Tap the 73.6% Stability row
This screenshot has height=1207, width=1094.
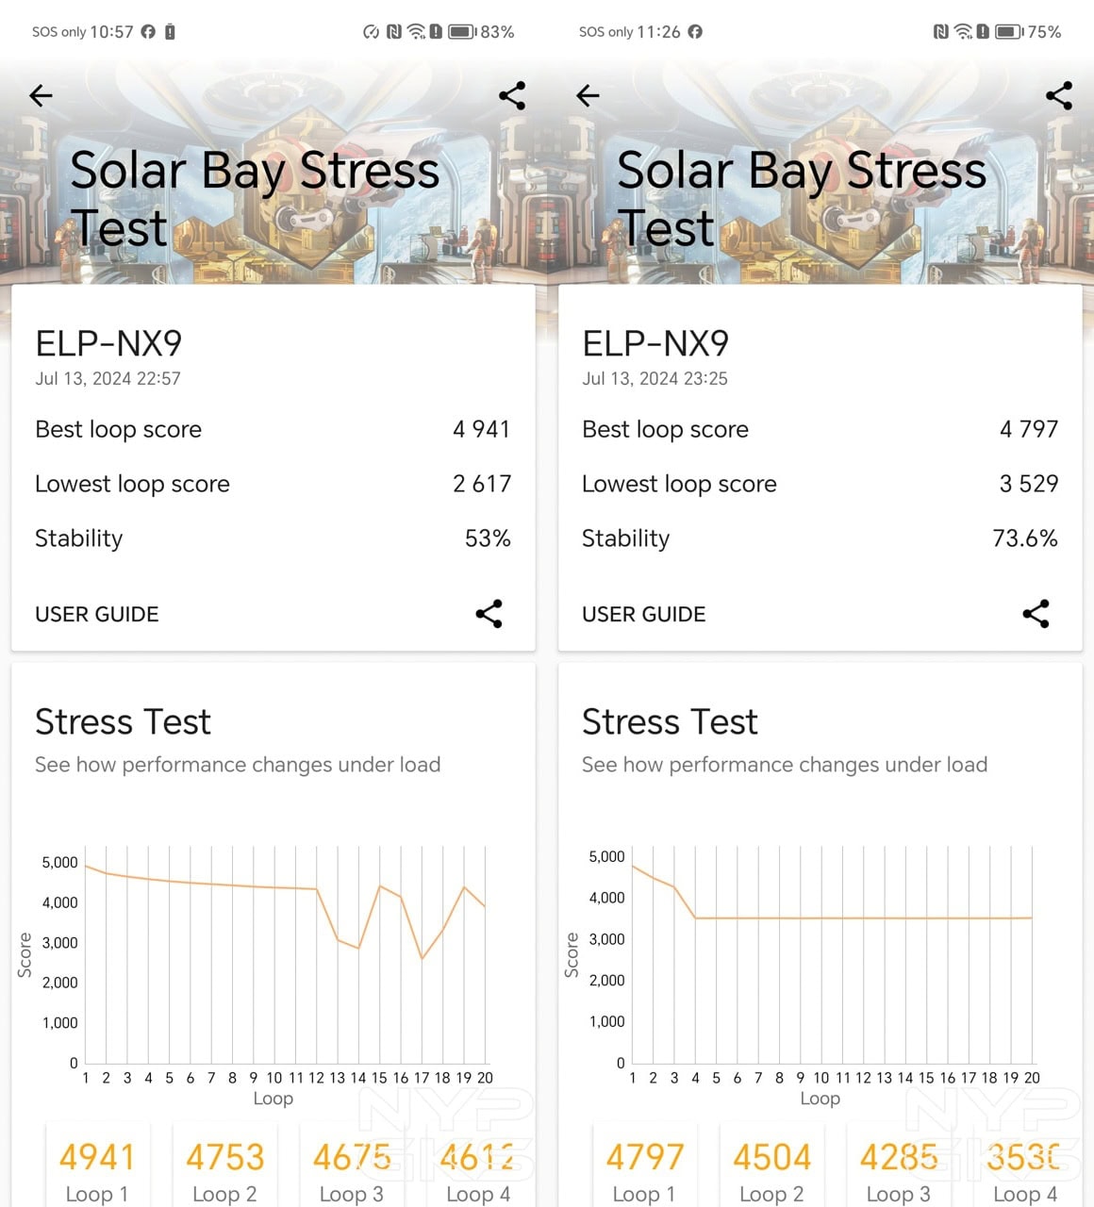tap(820, 538)
